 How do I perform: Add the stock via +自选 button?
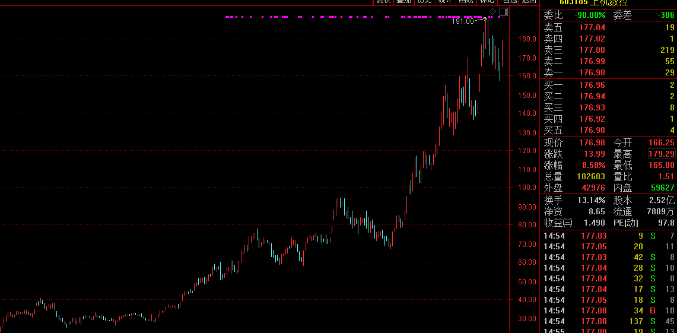[508, 2]
